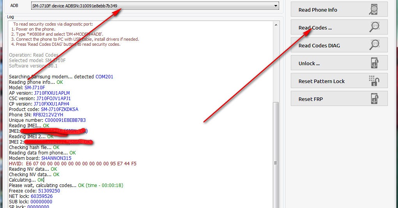The height and width of the screenshot is (208, 398).
Task: Click 'Reading data from phone... OK' line
Action: (x=42, y=153)
